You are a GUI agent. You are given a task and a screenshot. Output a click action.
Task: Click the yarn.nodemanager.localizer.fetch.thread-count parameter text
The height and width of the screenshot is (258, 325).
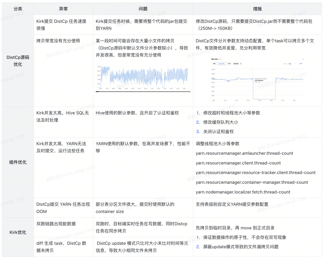(x=243, y=192)
